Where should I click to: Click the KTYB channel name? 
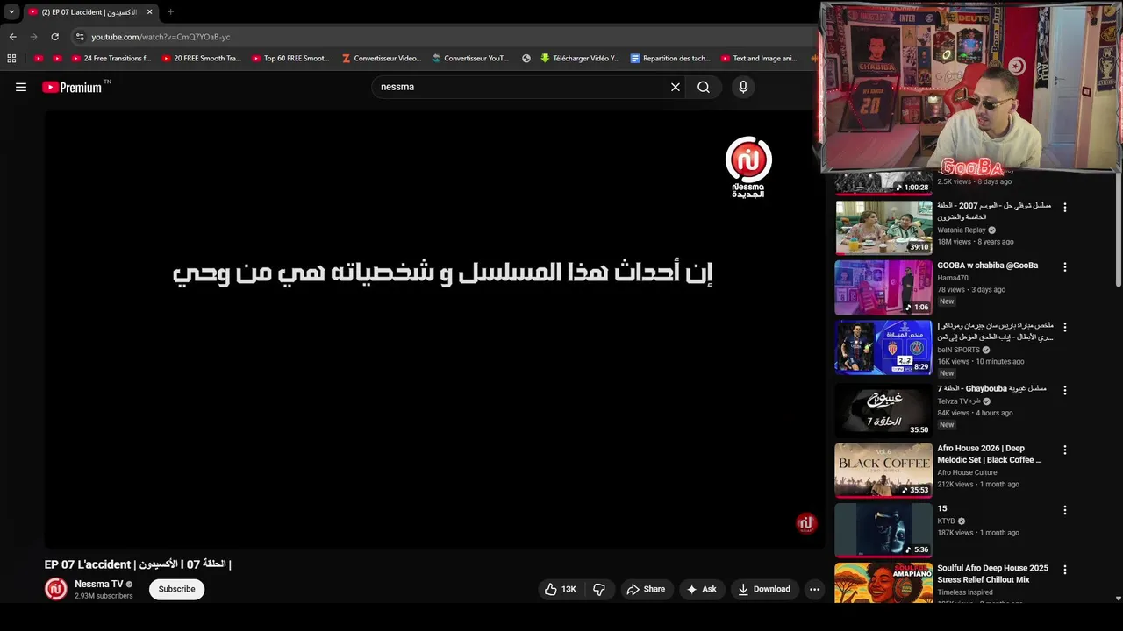click(946, 521)
